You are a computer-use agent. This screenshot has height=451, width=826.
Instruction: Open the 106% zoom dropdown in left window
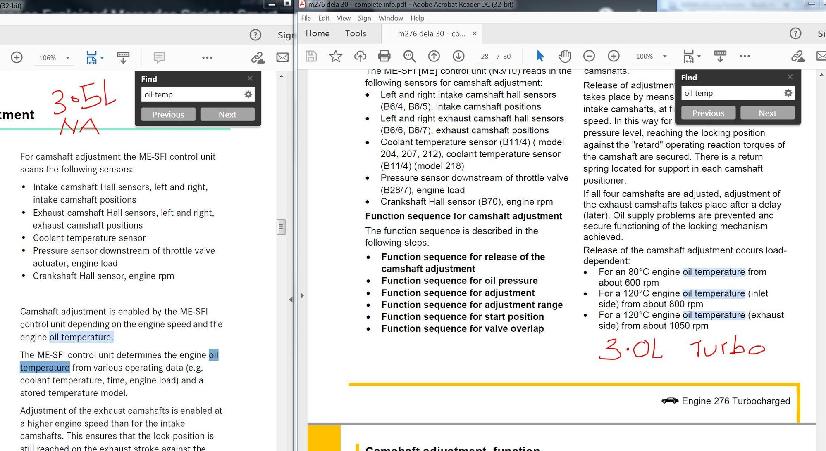point(67,58)
